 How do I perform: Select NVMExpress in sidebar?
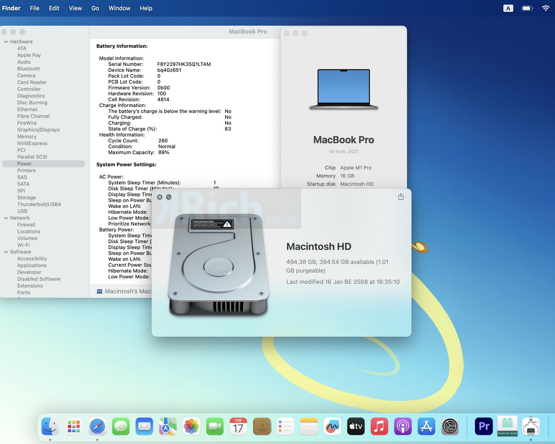coord(33,144)
